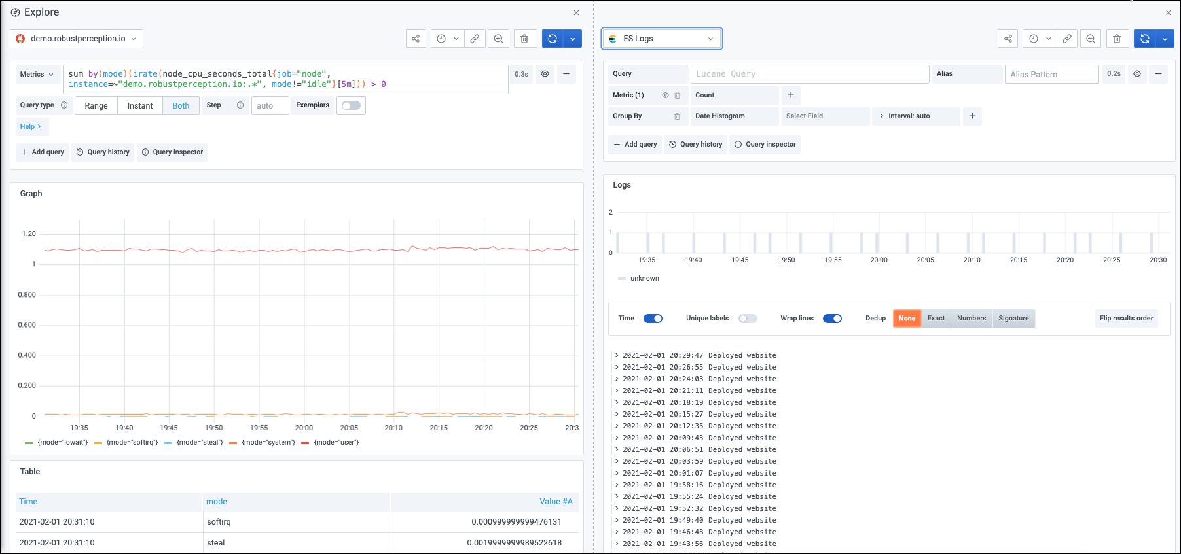
Task: Click the copy link icon in right pane
Action: [1066, 39]
